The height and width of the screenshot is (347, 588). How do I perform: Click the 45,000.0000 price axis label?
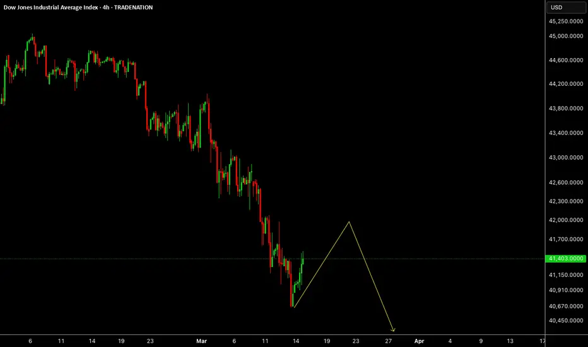(x=566, y=36)
